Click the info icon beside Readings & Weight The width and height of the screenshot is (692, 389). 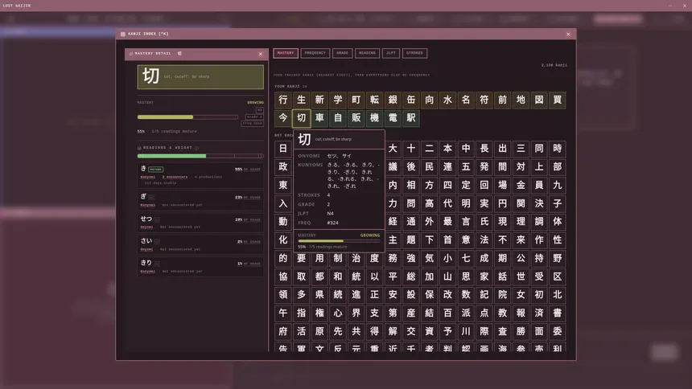[x=196, y=148]
